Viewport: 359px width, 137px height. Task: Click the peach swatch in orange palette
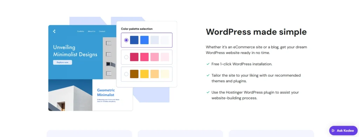coord(155,74)
